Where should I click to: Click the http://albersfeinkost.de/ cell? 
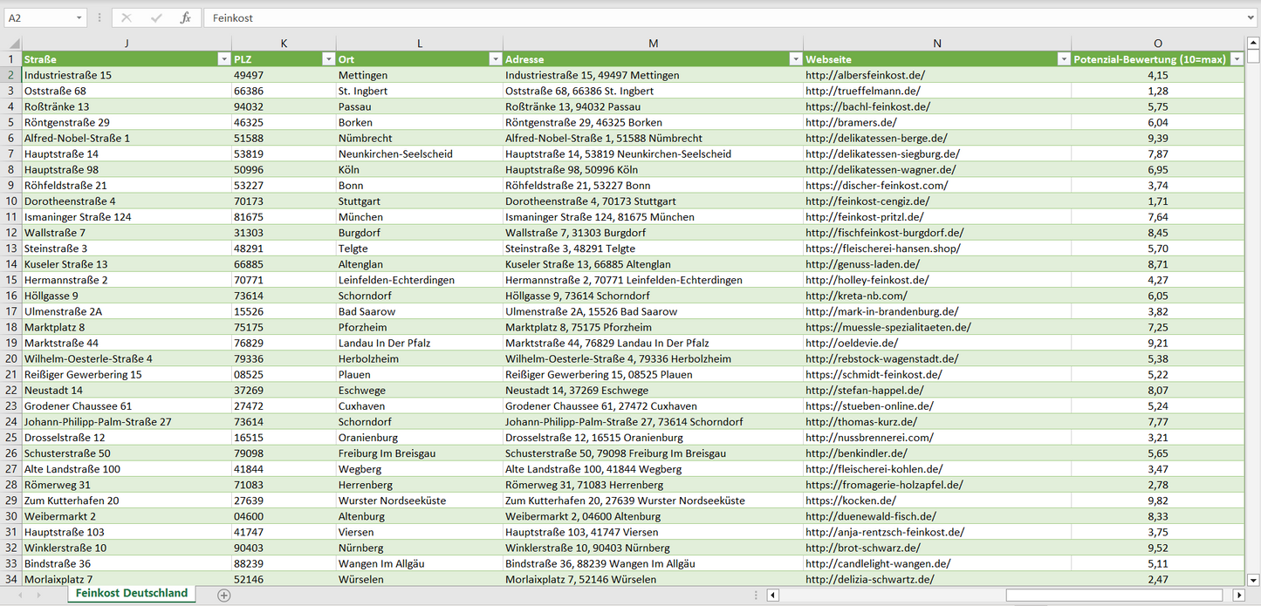point(865,75)
